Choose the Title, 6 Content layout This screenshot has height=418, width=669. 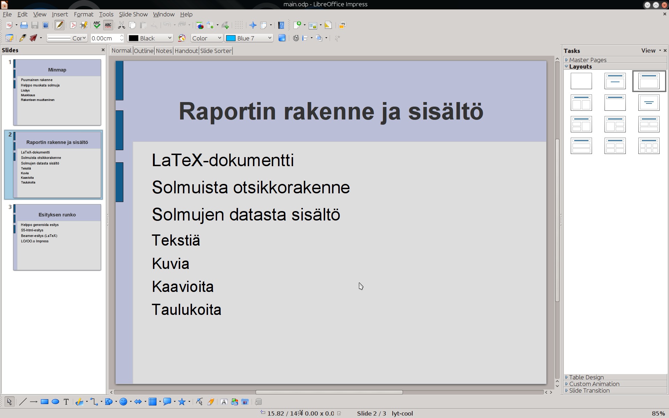(649, 146)
